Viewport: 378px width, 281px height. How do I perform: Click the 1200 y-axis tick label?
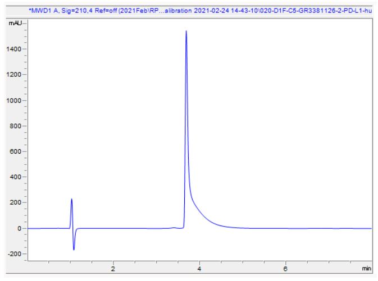coord(13,75)
